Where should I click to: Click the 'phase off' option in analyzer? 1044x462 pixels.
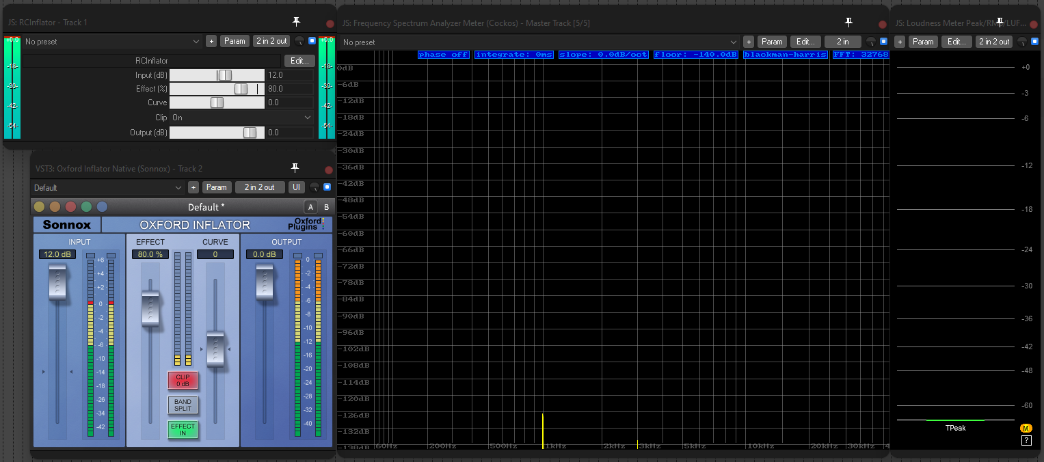[444, 54]
